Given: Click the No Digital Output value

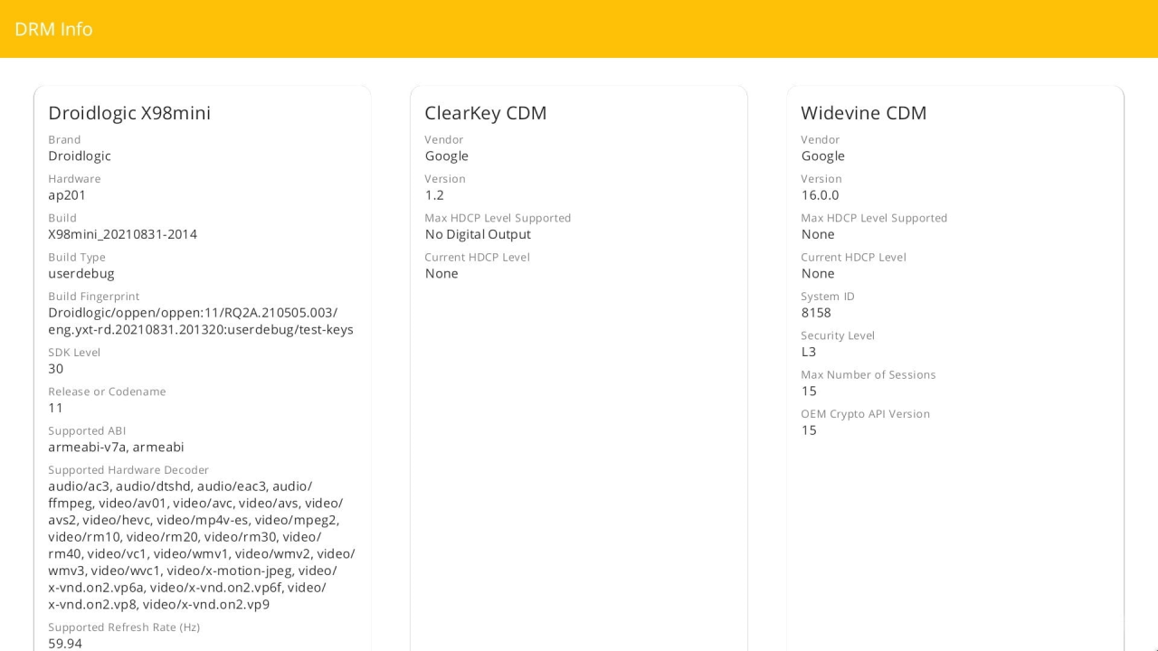Looking at the screenshot, I should tap(478, 234).
